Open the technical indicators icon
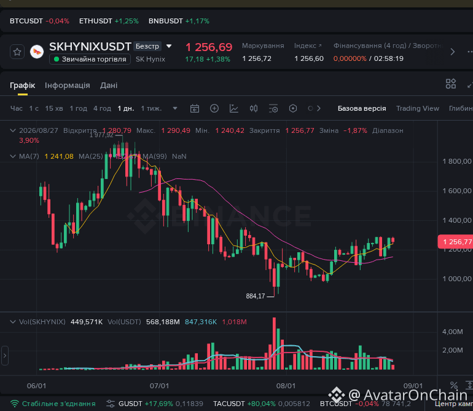The height and width of the screenshot is (411, 473). tap(234, 108)
